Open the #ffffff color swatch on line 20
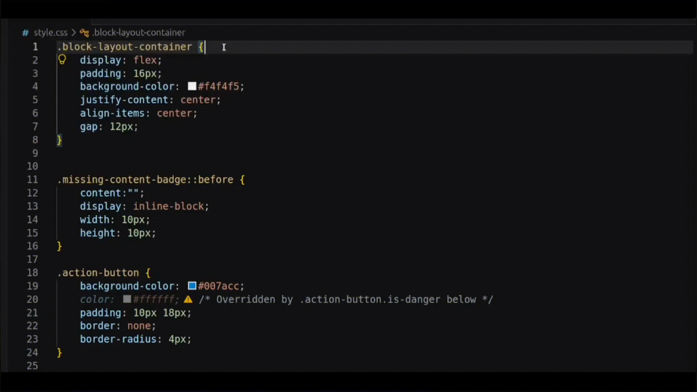 click(x=127, y=299)
